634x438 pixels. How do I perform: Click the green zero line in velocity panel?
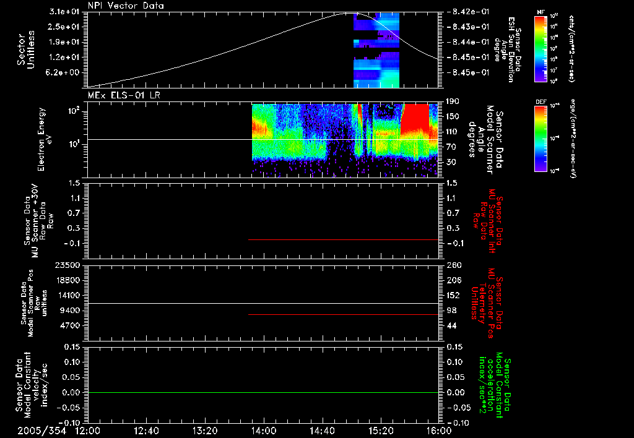point(263,393)
